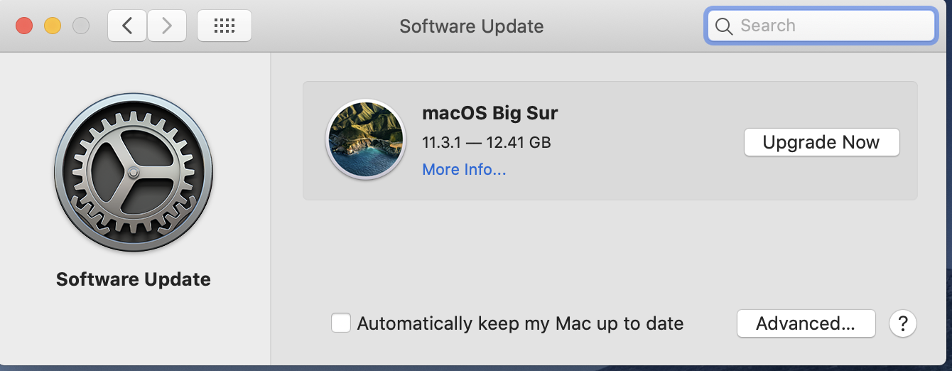Image resolution: width=952 pixels, height=371 pixels.
Task: Click the Software Update label below the gear
Action: pos(134,279)
